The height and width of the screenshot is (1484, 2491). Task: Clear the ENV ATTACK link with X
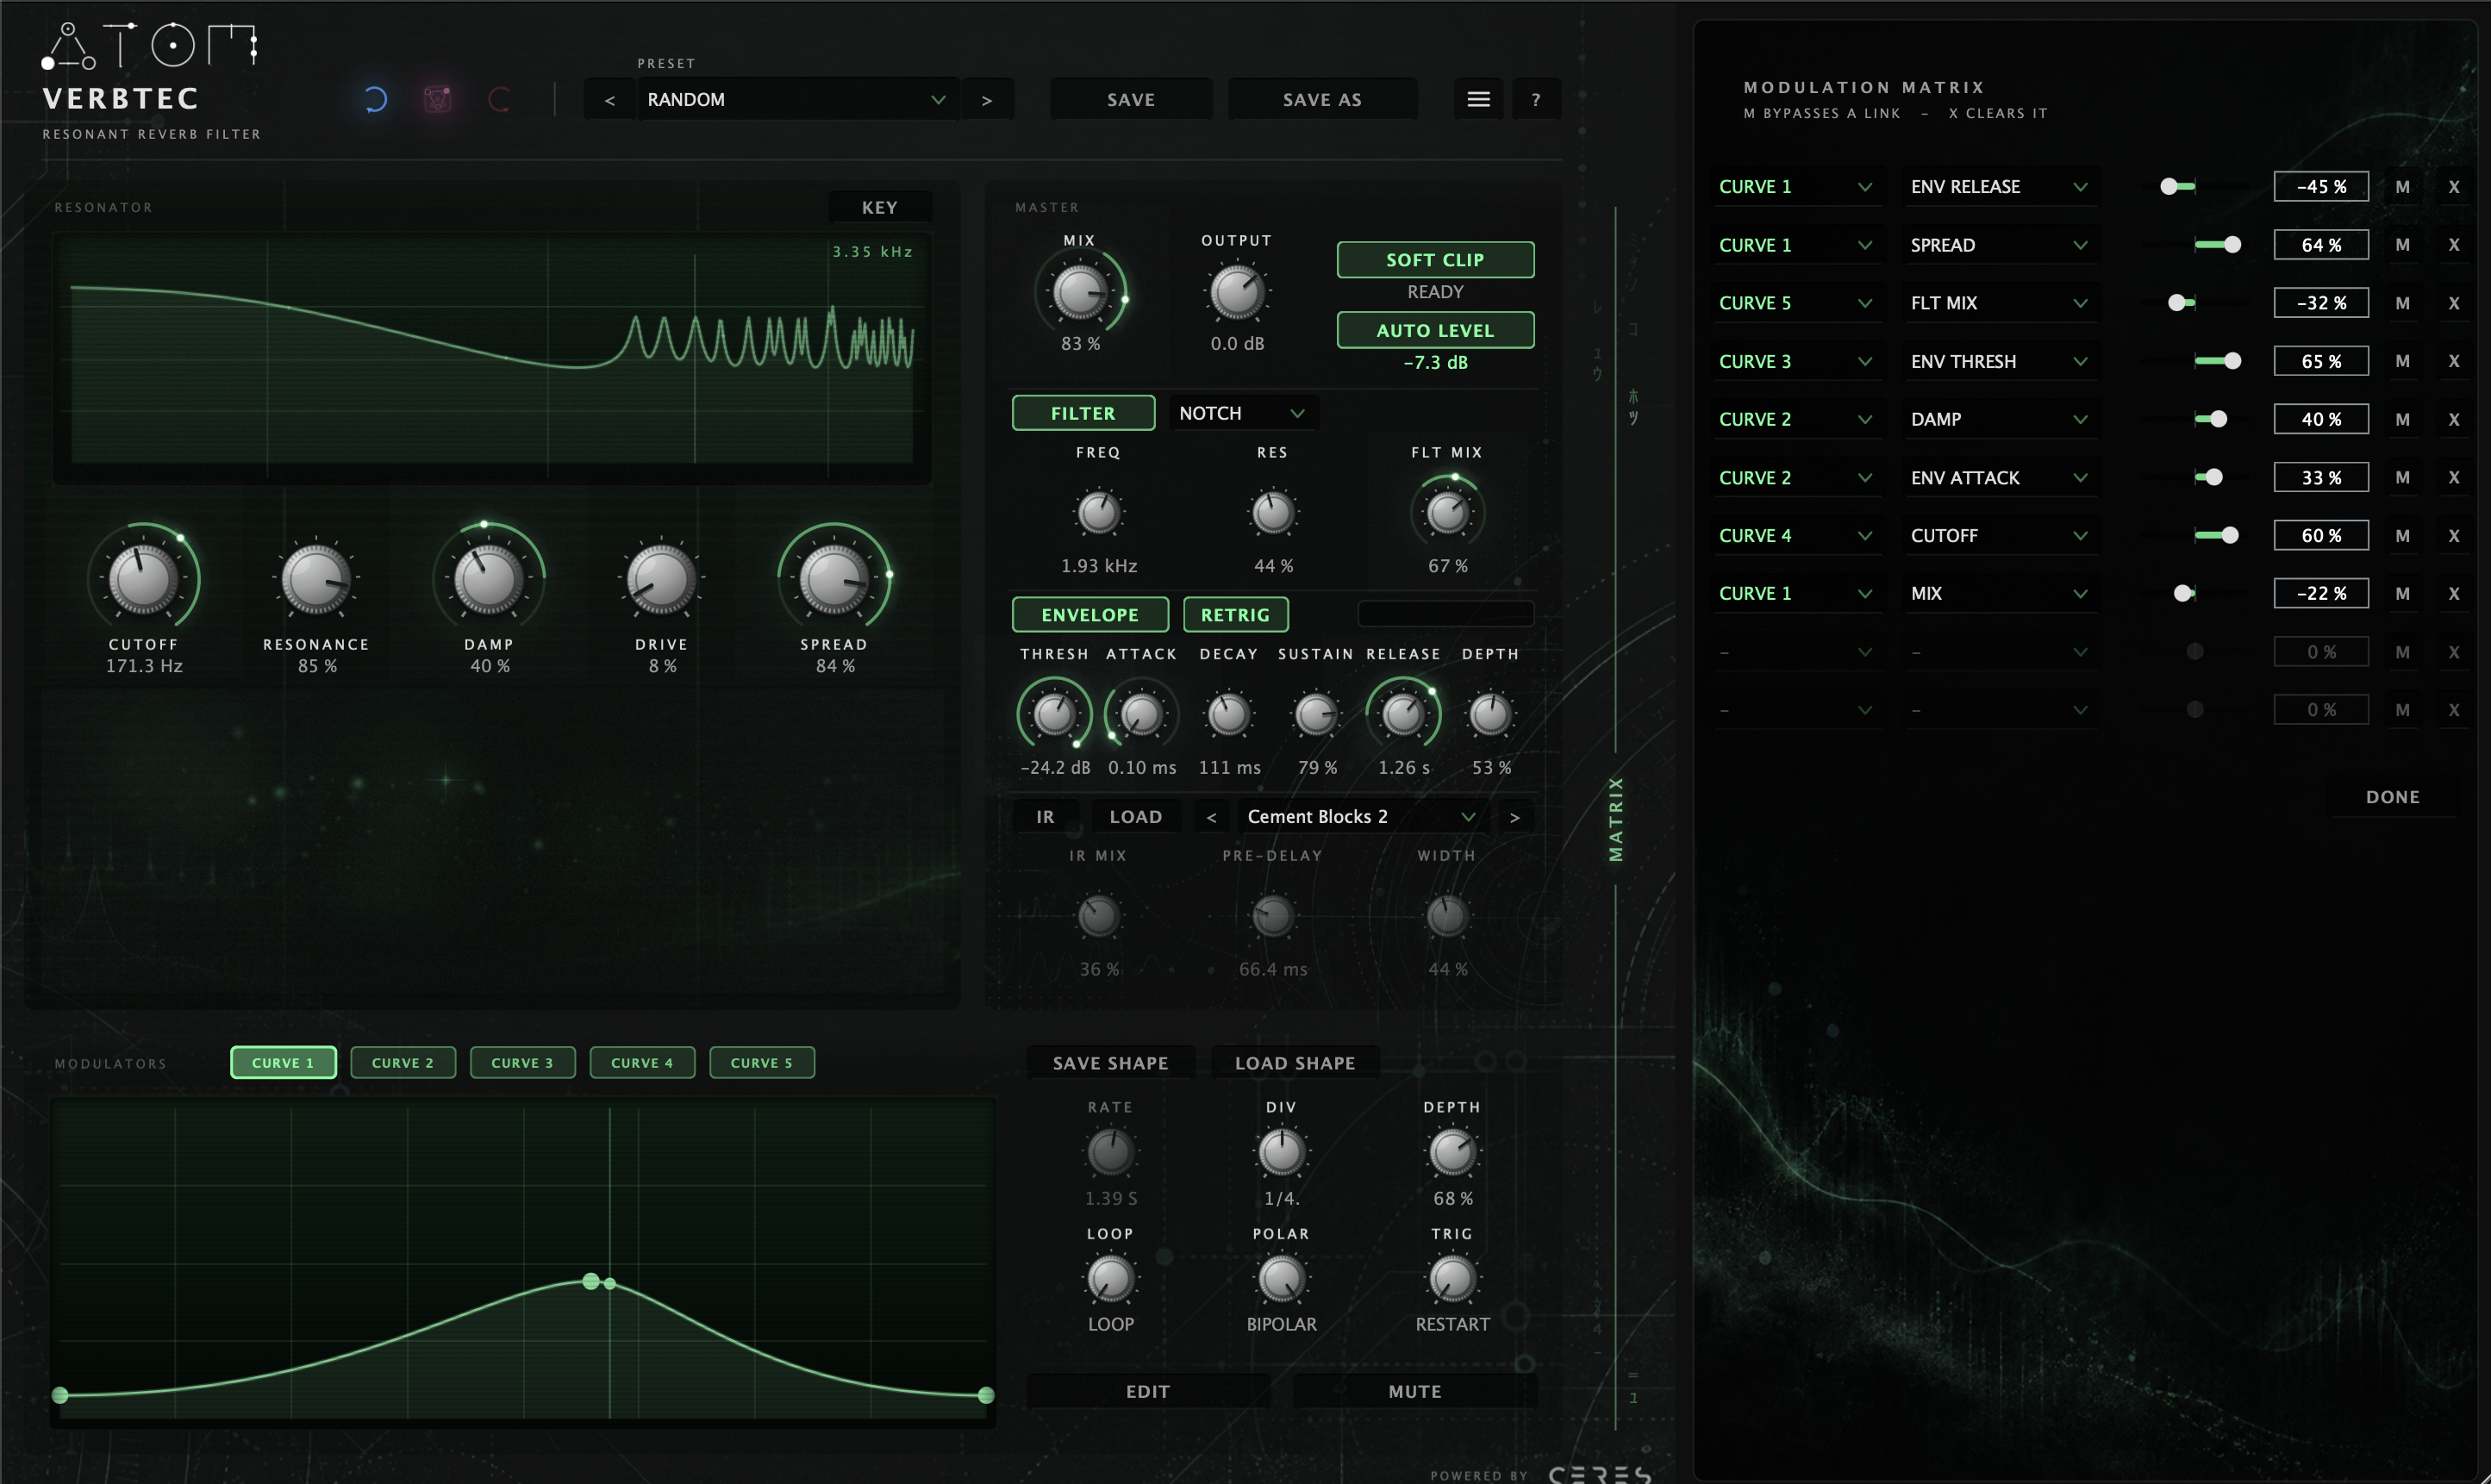[x=2453, y=477]
